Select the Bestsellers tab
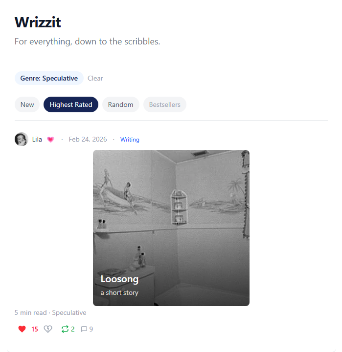The image size is (342, 352). (x=165, y=104)
